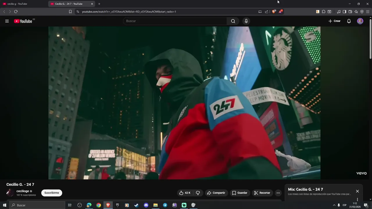Open the YouTube notifications bell
Image resolution: width=372 pixels, height=209 pixels.
349,21
